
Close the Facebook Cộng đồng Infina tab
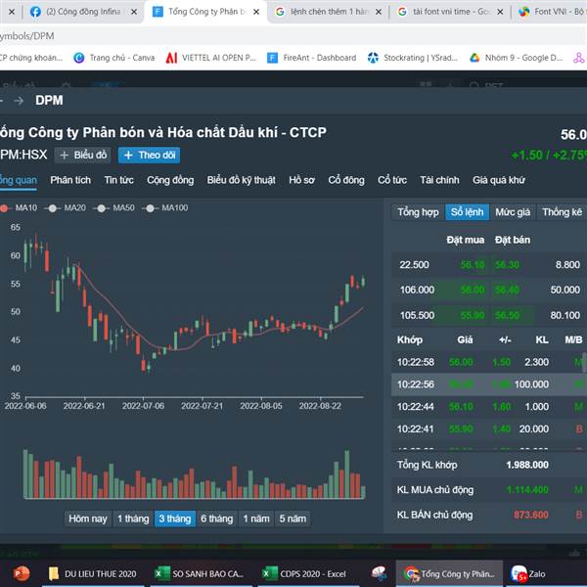pos(134,12)
